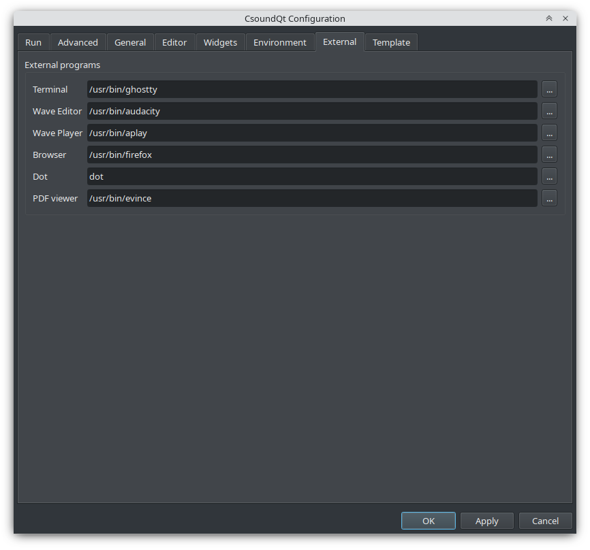The image size is (590, 550).
Task: Click the Terminal label
Action: tap(50, 89)
